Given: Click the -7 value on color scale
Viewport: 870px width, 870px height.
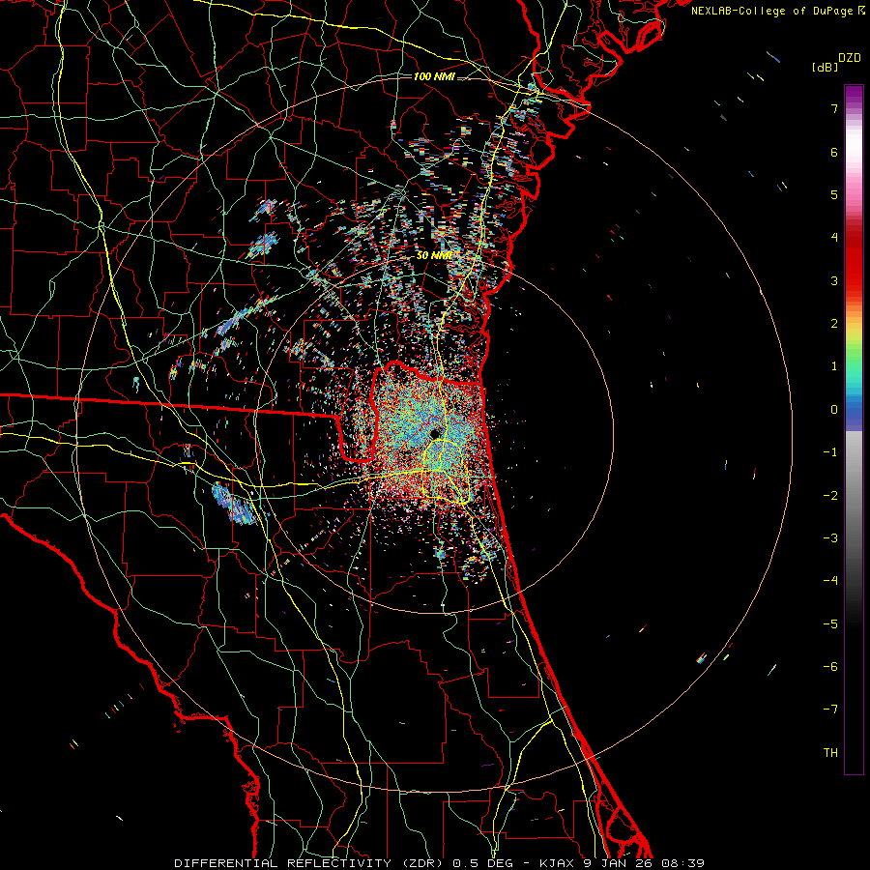Looking at the screenshot, I should click(830, 710).
